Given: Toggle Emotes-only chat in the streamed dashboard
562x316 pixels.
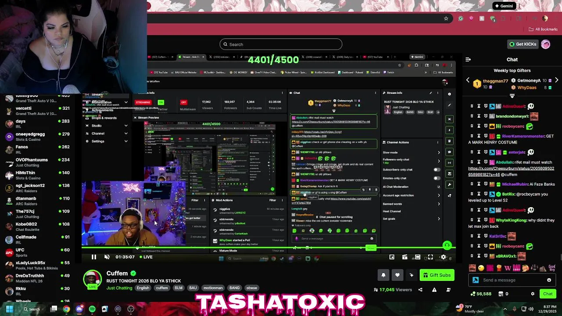Looking at the screenshot, I should click(x=436, y=178).
